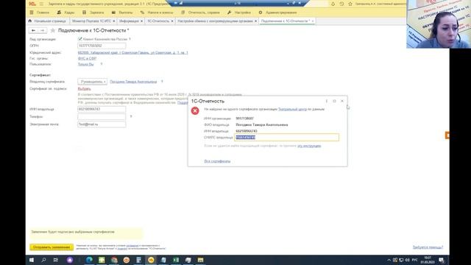Image resolution: width=471 pixels, height=265 pixels.
Task: Open эту инструкцию link in dialog
Action: (309, 146)
